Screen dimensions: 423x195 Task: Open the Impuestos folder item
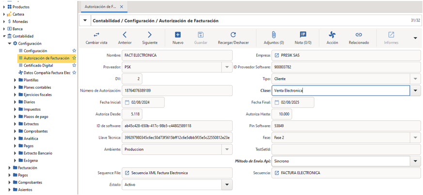click(x=32, y=109)
